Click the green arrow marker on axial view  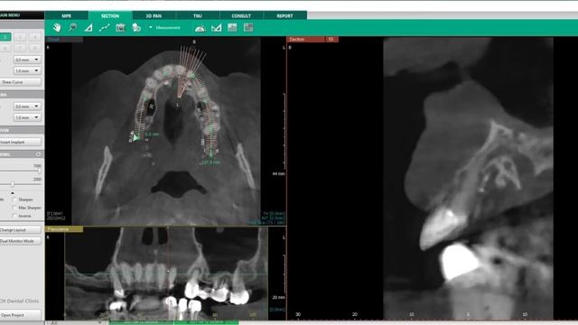coord(135,138)
